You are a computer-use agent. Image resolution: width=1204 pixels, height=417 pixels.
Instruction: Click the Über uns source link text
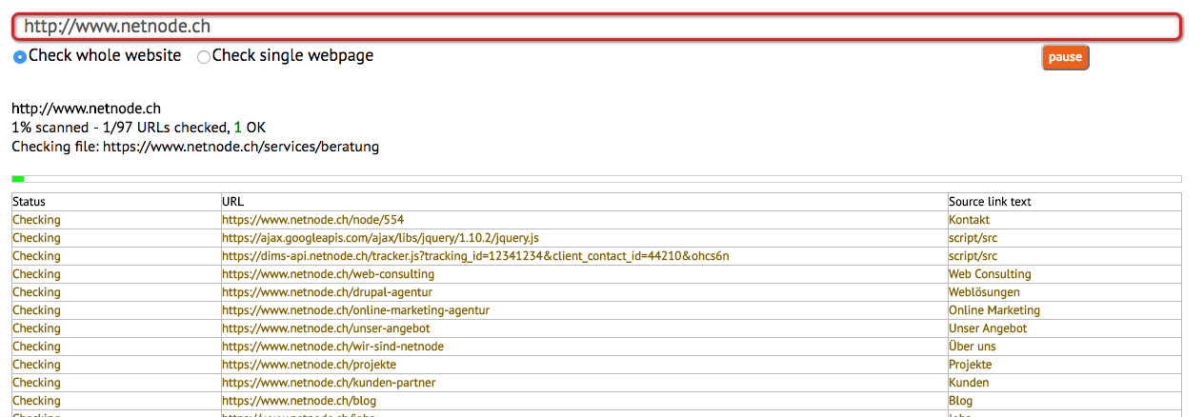tap(972, 347)
